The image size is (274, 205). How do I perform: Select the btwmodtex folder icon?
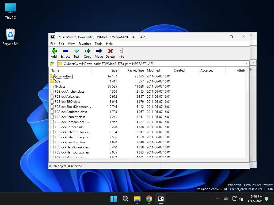[x=52, y=76]
